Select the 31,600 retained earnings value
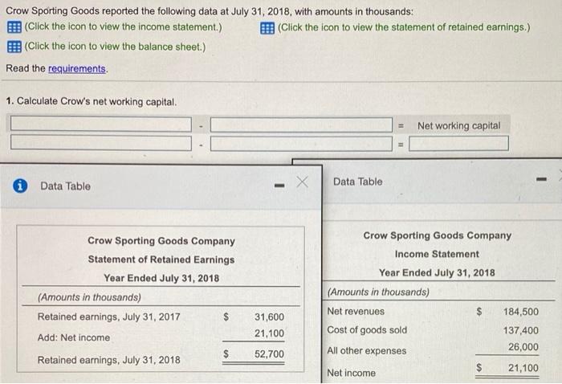This screenshot has width=562, height=384. click(x=269, y=317)
